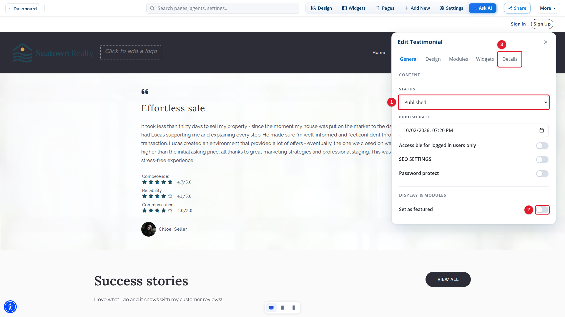Click the Share button
565x317 pixels.
click(517, 8)
